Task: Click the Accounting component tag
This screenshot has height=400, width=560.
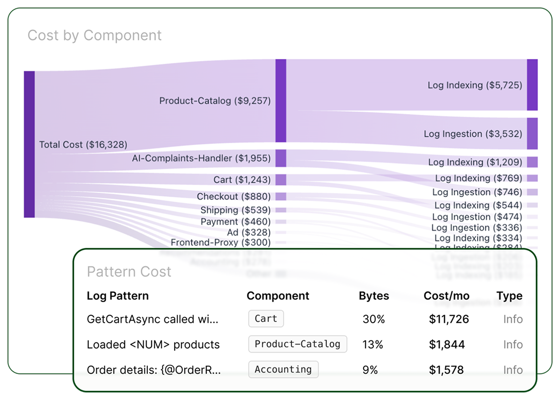Action: (283, 369)
